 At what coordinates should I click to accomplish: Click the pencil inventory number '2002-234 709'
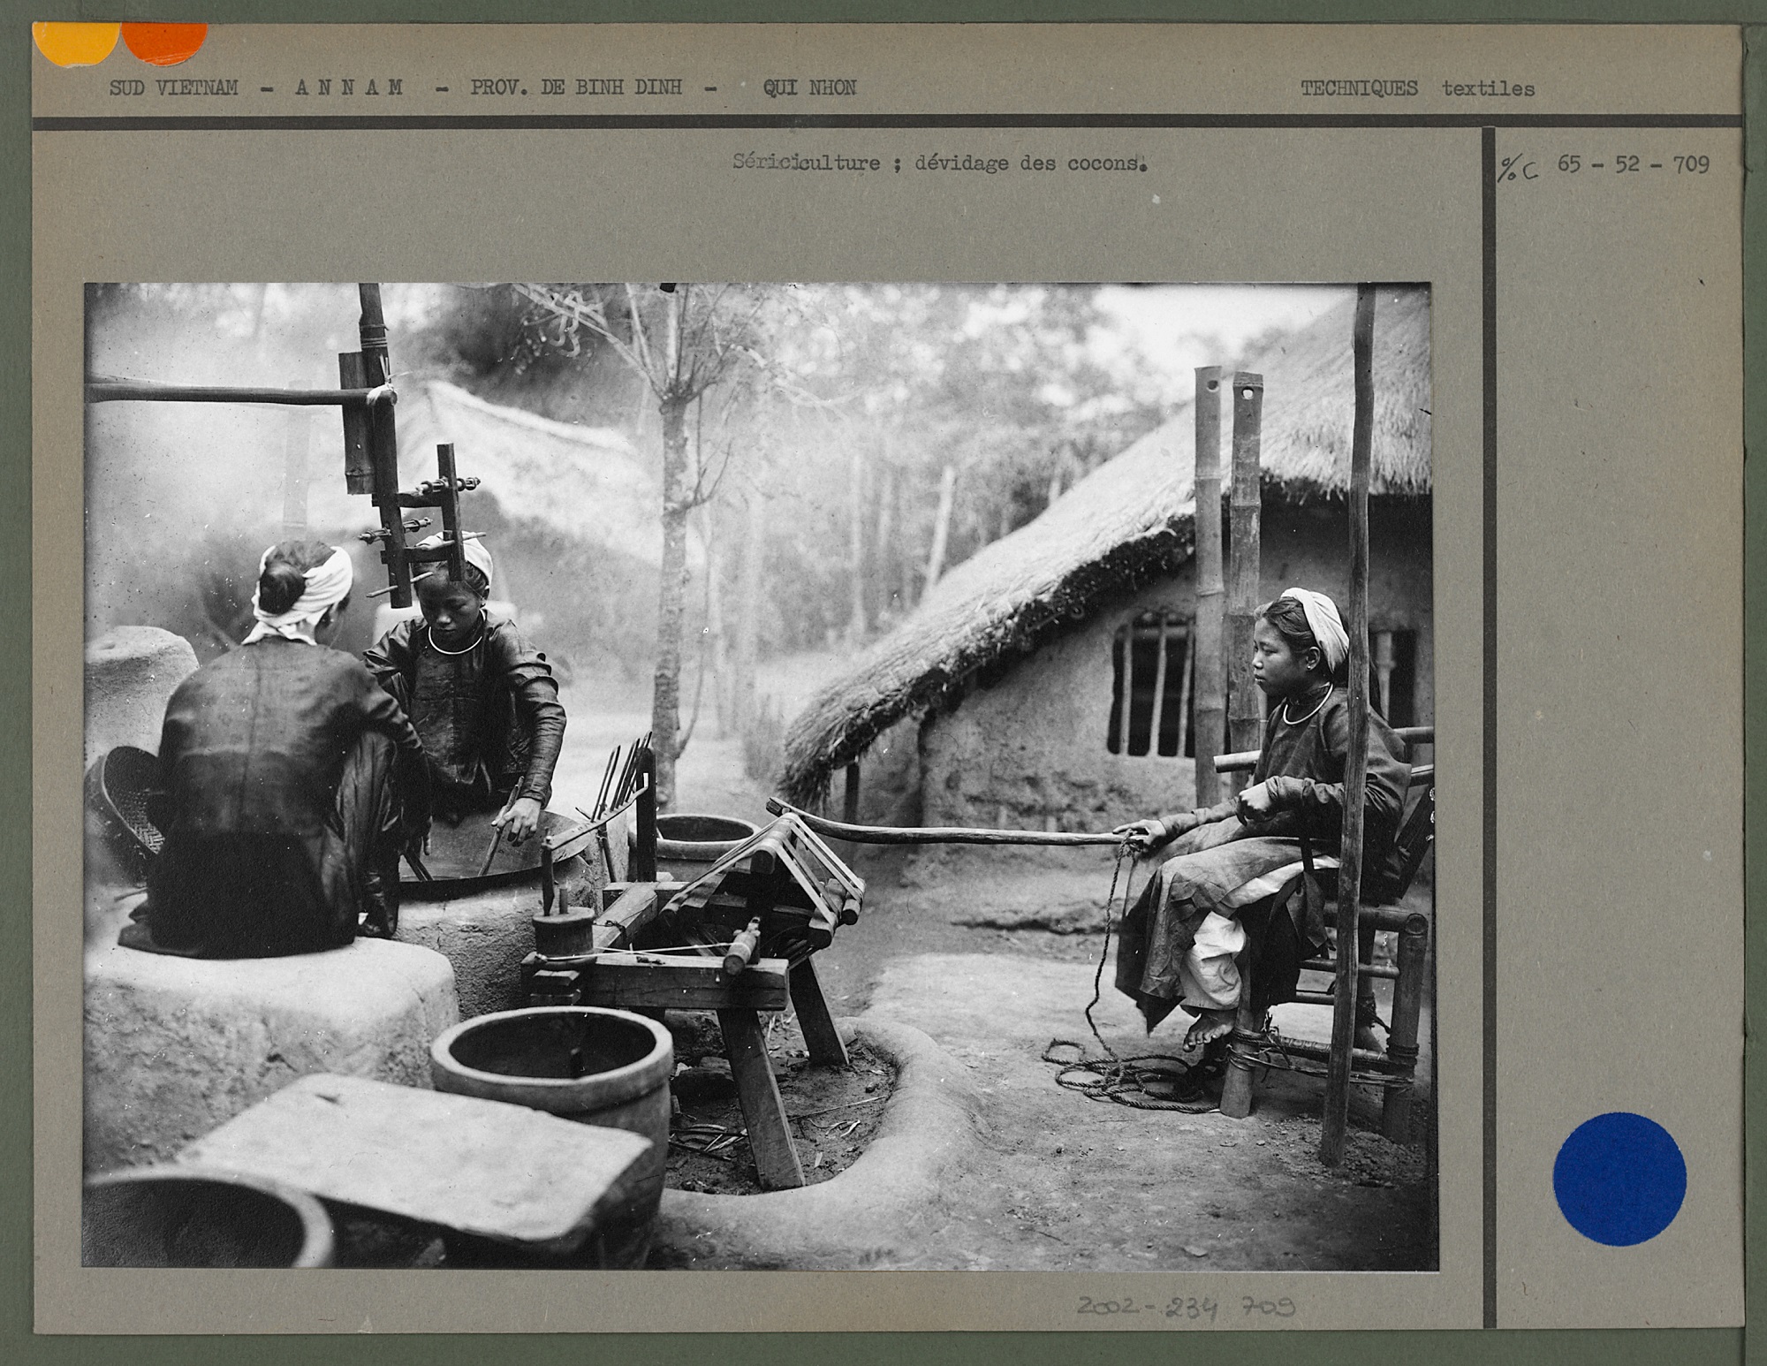pyautogui.click(x=1186, y=1306)
